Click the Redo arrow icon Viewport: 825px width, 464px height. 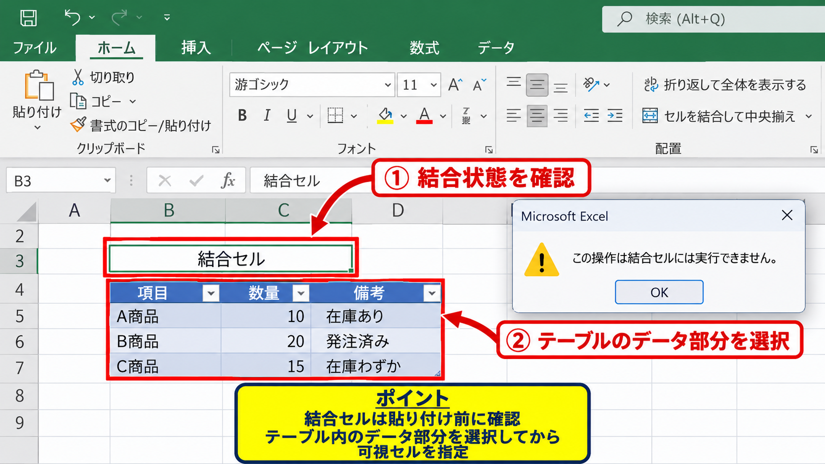119,18
